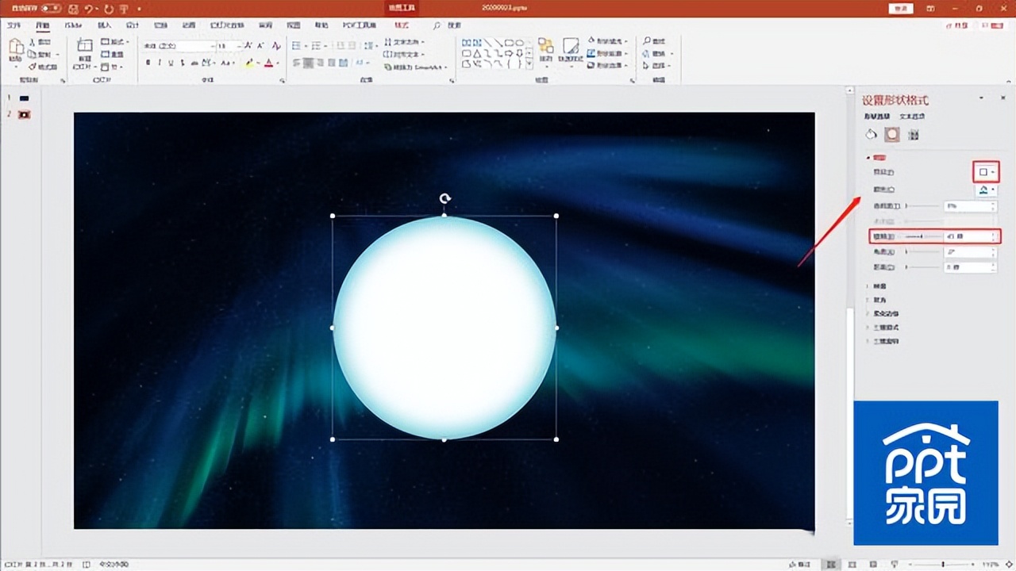Click Replace in the Editing group

(658, 54)
